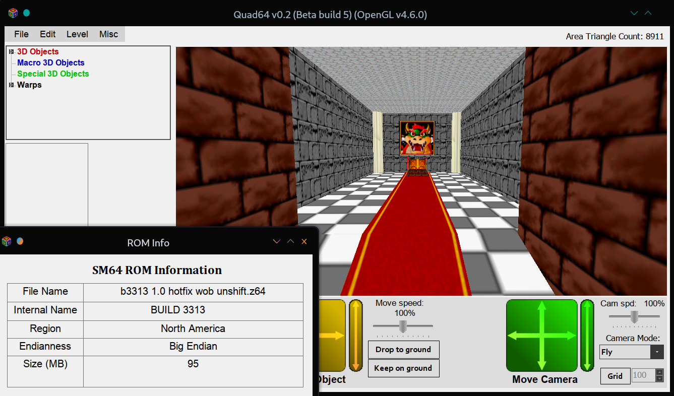Image resolution: width=674 pixels, height=396 pixels.
Task: Adjust the Move speed slider
Action: tap(403, 326)
